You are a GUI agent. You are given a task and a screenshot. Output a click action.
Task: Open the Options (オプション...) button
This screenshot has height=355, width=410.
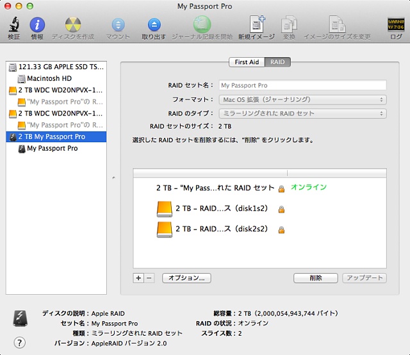(186, 278)
